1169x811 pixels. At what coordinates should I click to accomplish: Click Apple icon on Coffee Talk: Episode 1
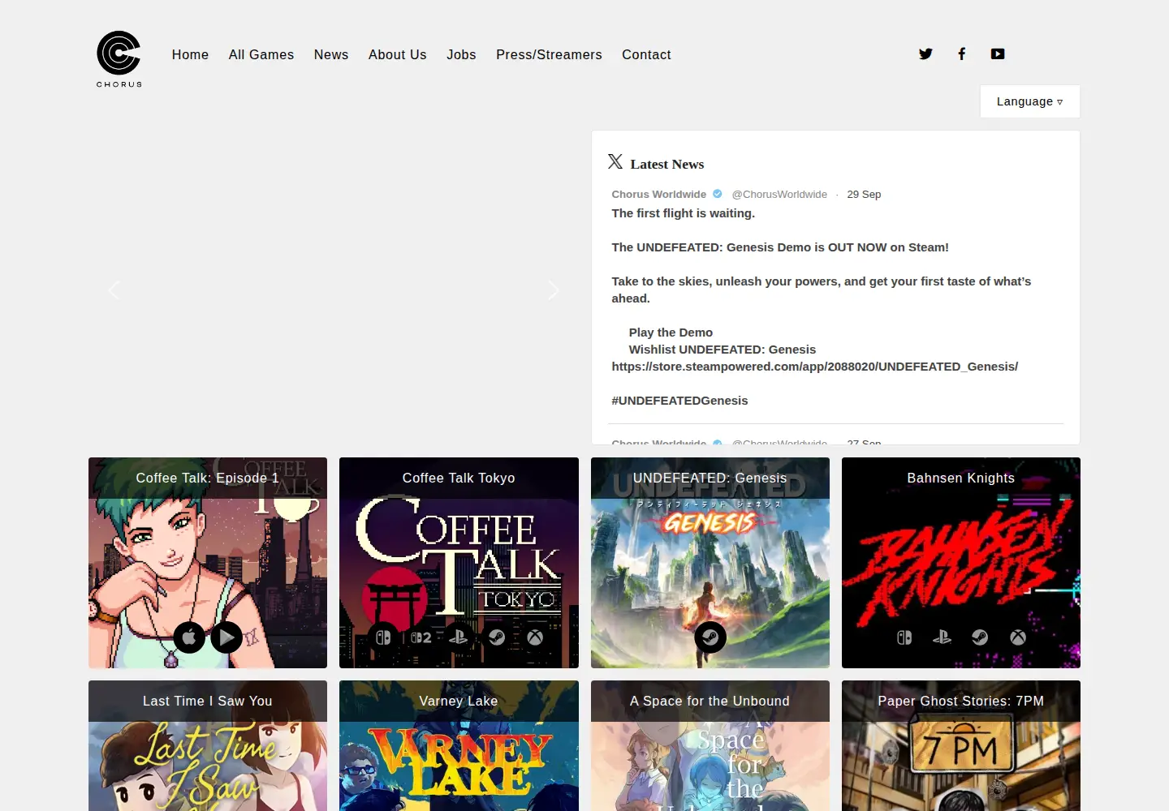[x=189, y=637]
